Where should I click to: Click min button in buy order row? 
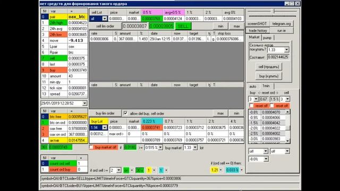pos(236,113)
